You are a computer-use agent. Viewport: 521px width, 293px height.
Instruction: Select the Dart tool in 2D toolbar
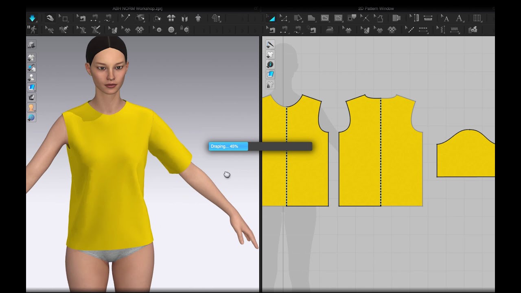tap(352, 18)
